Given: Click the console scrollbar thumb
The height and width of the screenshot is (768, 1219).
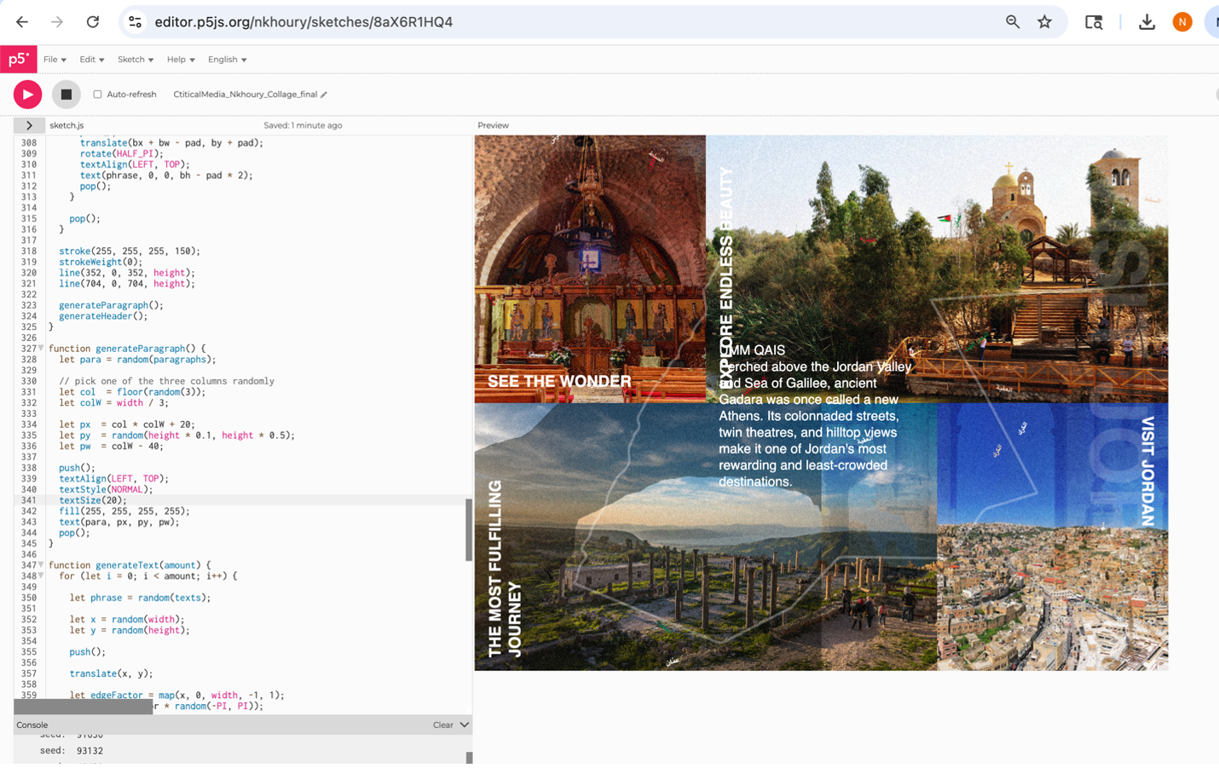Looking at the screenshot, I should pos(469,758).
